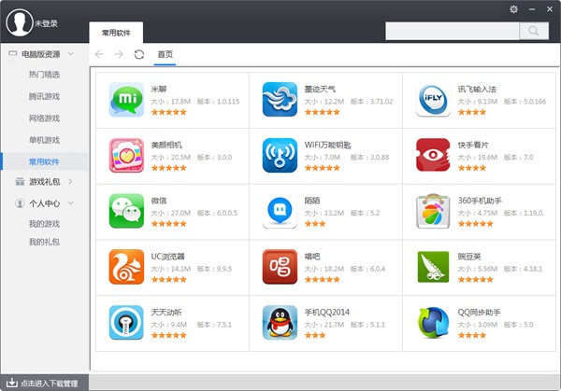
Task: Open 我的礼包 in the sidebar
Action: point(44,242)
